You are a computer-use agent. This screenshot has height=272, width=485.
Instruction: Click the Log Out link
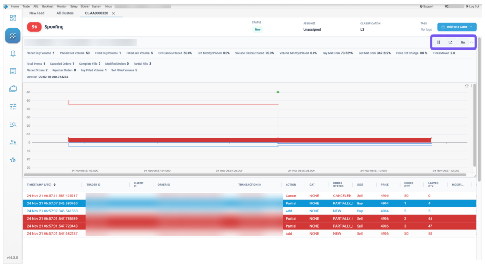coord(472,6)
